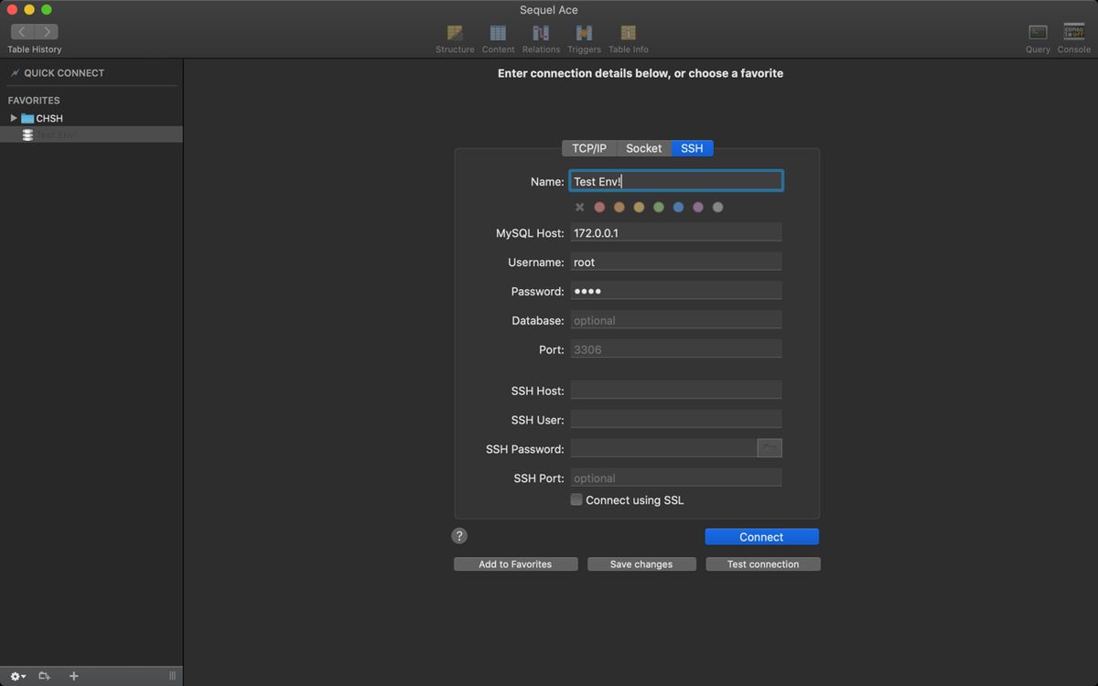Open help with the question mark button
Screen dimensions: 1098x686
pos(459,536)
